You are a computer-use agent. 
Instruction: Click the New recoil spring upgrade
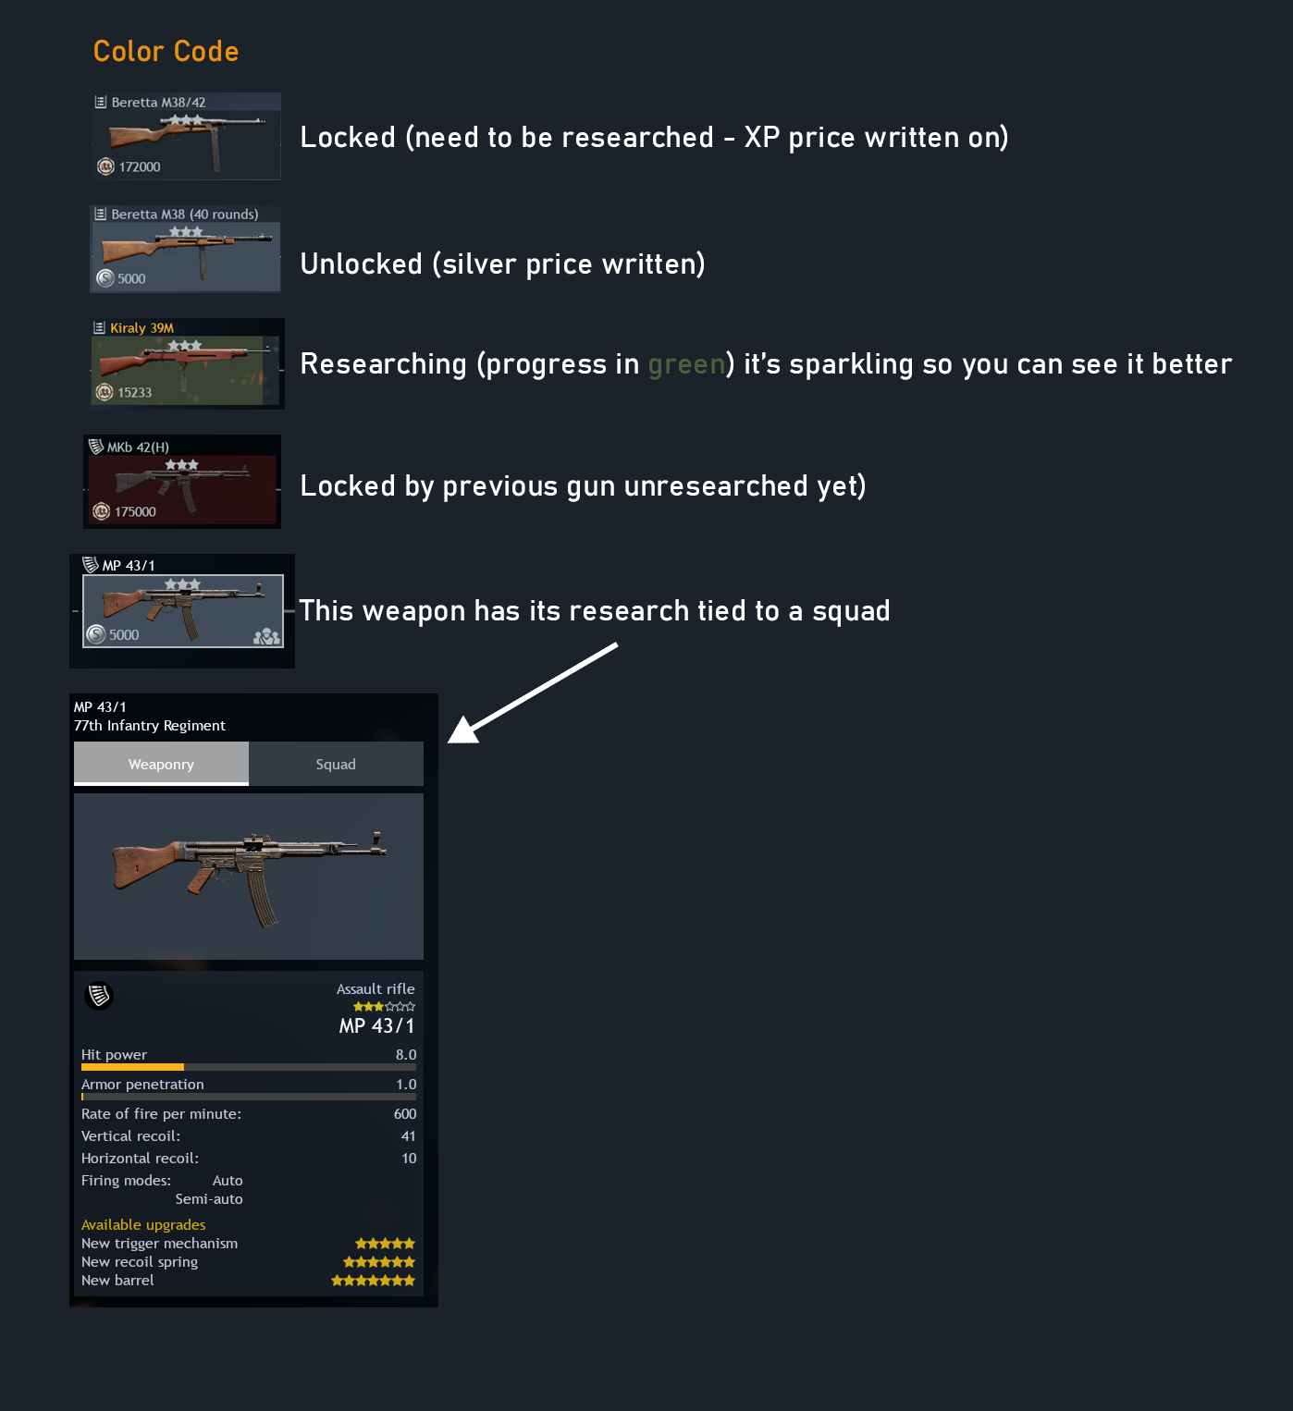(x=249, y=1262)
